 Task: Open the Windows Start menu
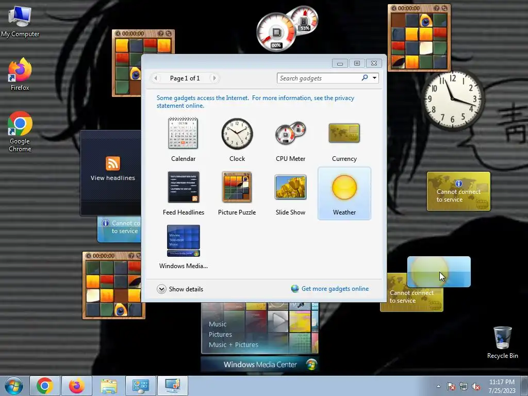coord(13,386)
